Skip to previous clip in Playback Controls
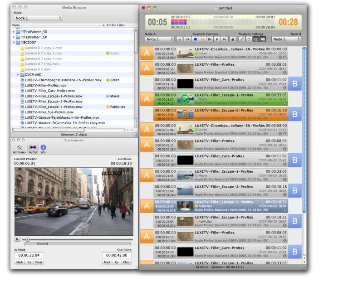This screenshot has width=348, height=282. [188, 39]
